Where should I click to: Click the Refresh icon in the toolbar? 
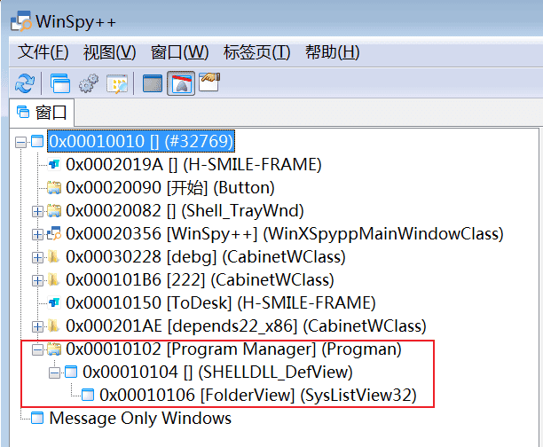25,83
